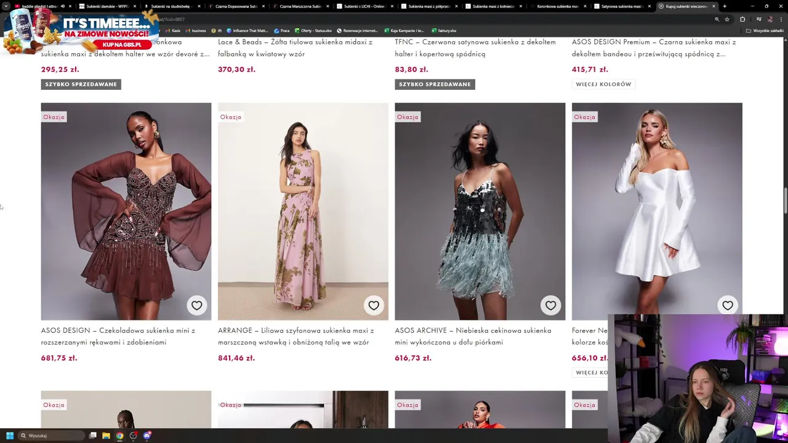788x443 pixels.
Task: Open the Wszystkie zakładki bookmarks folder
Action: pos(765,31)
